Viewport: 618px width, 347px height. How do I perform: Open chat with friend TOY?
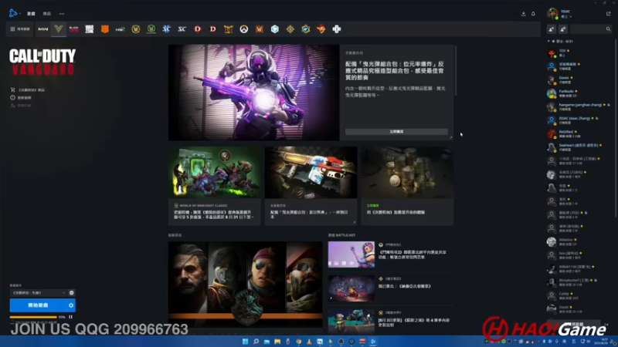pos(578,52)
